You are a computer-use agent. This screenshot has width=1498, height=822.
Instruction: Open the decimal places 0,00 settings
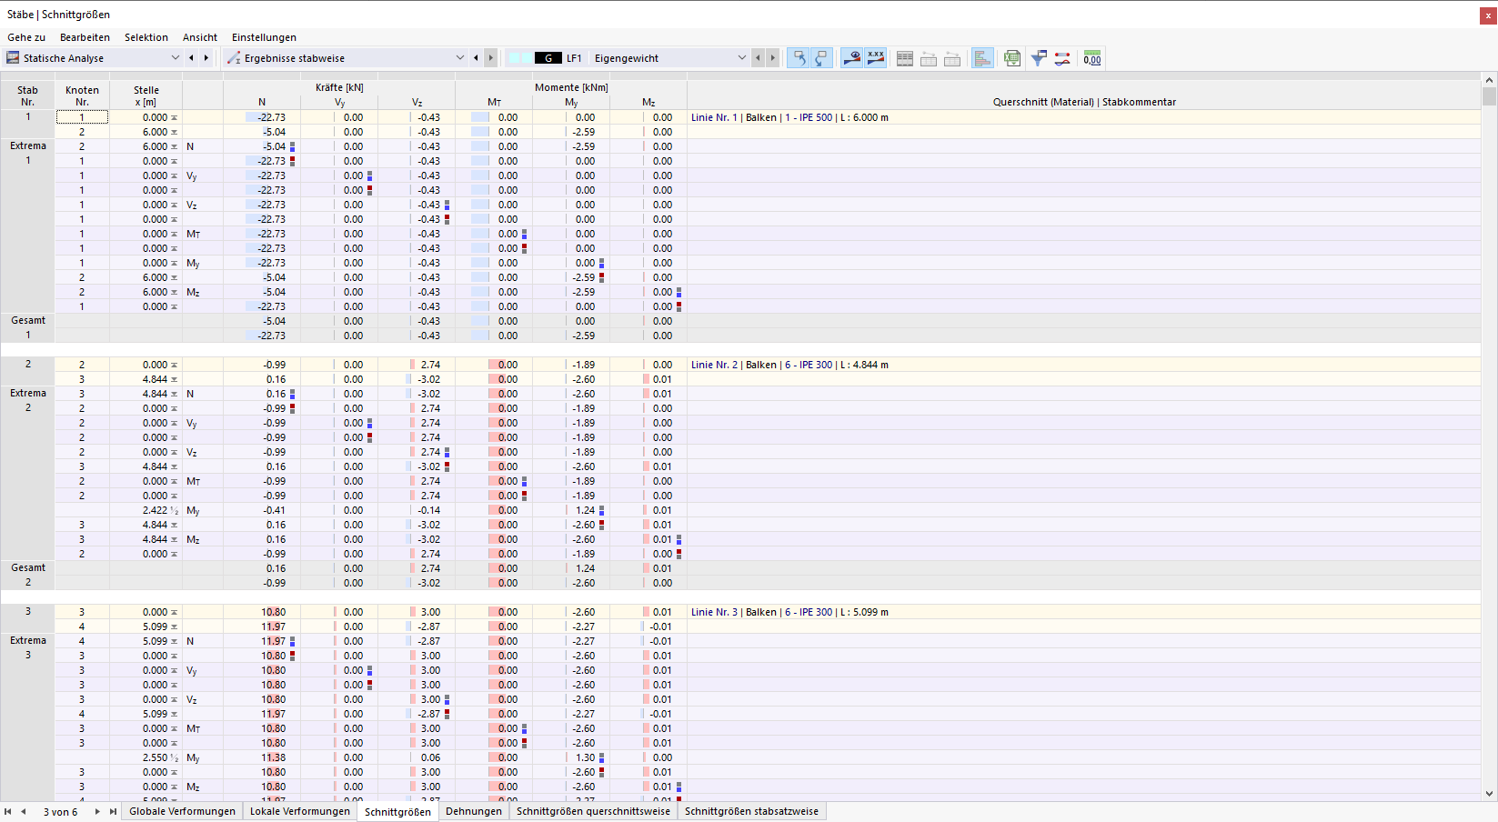point(1092,58)
